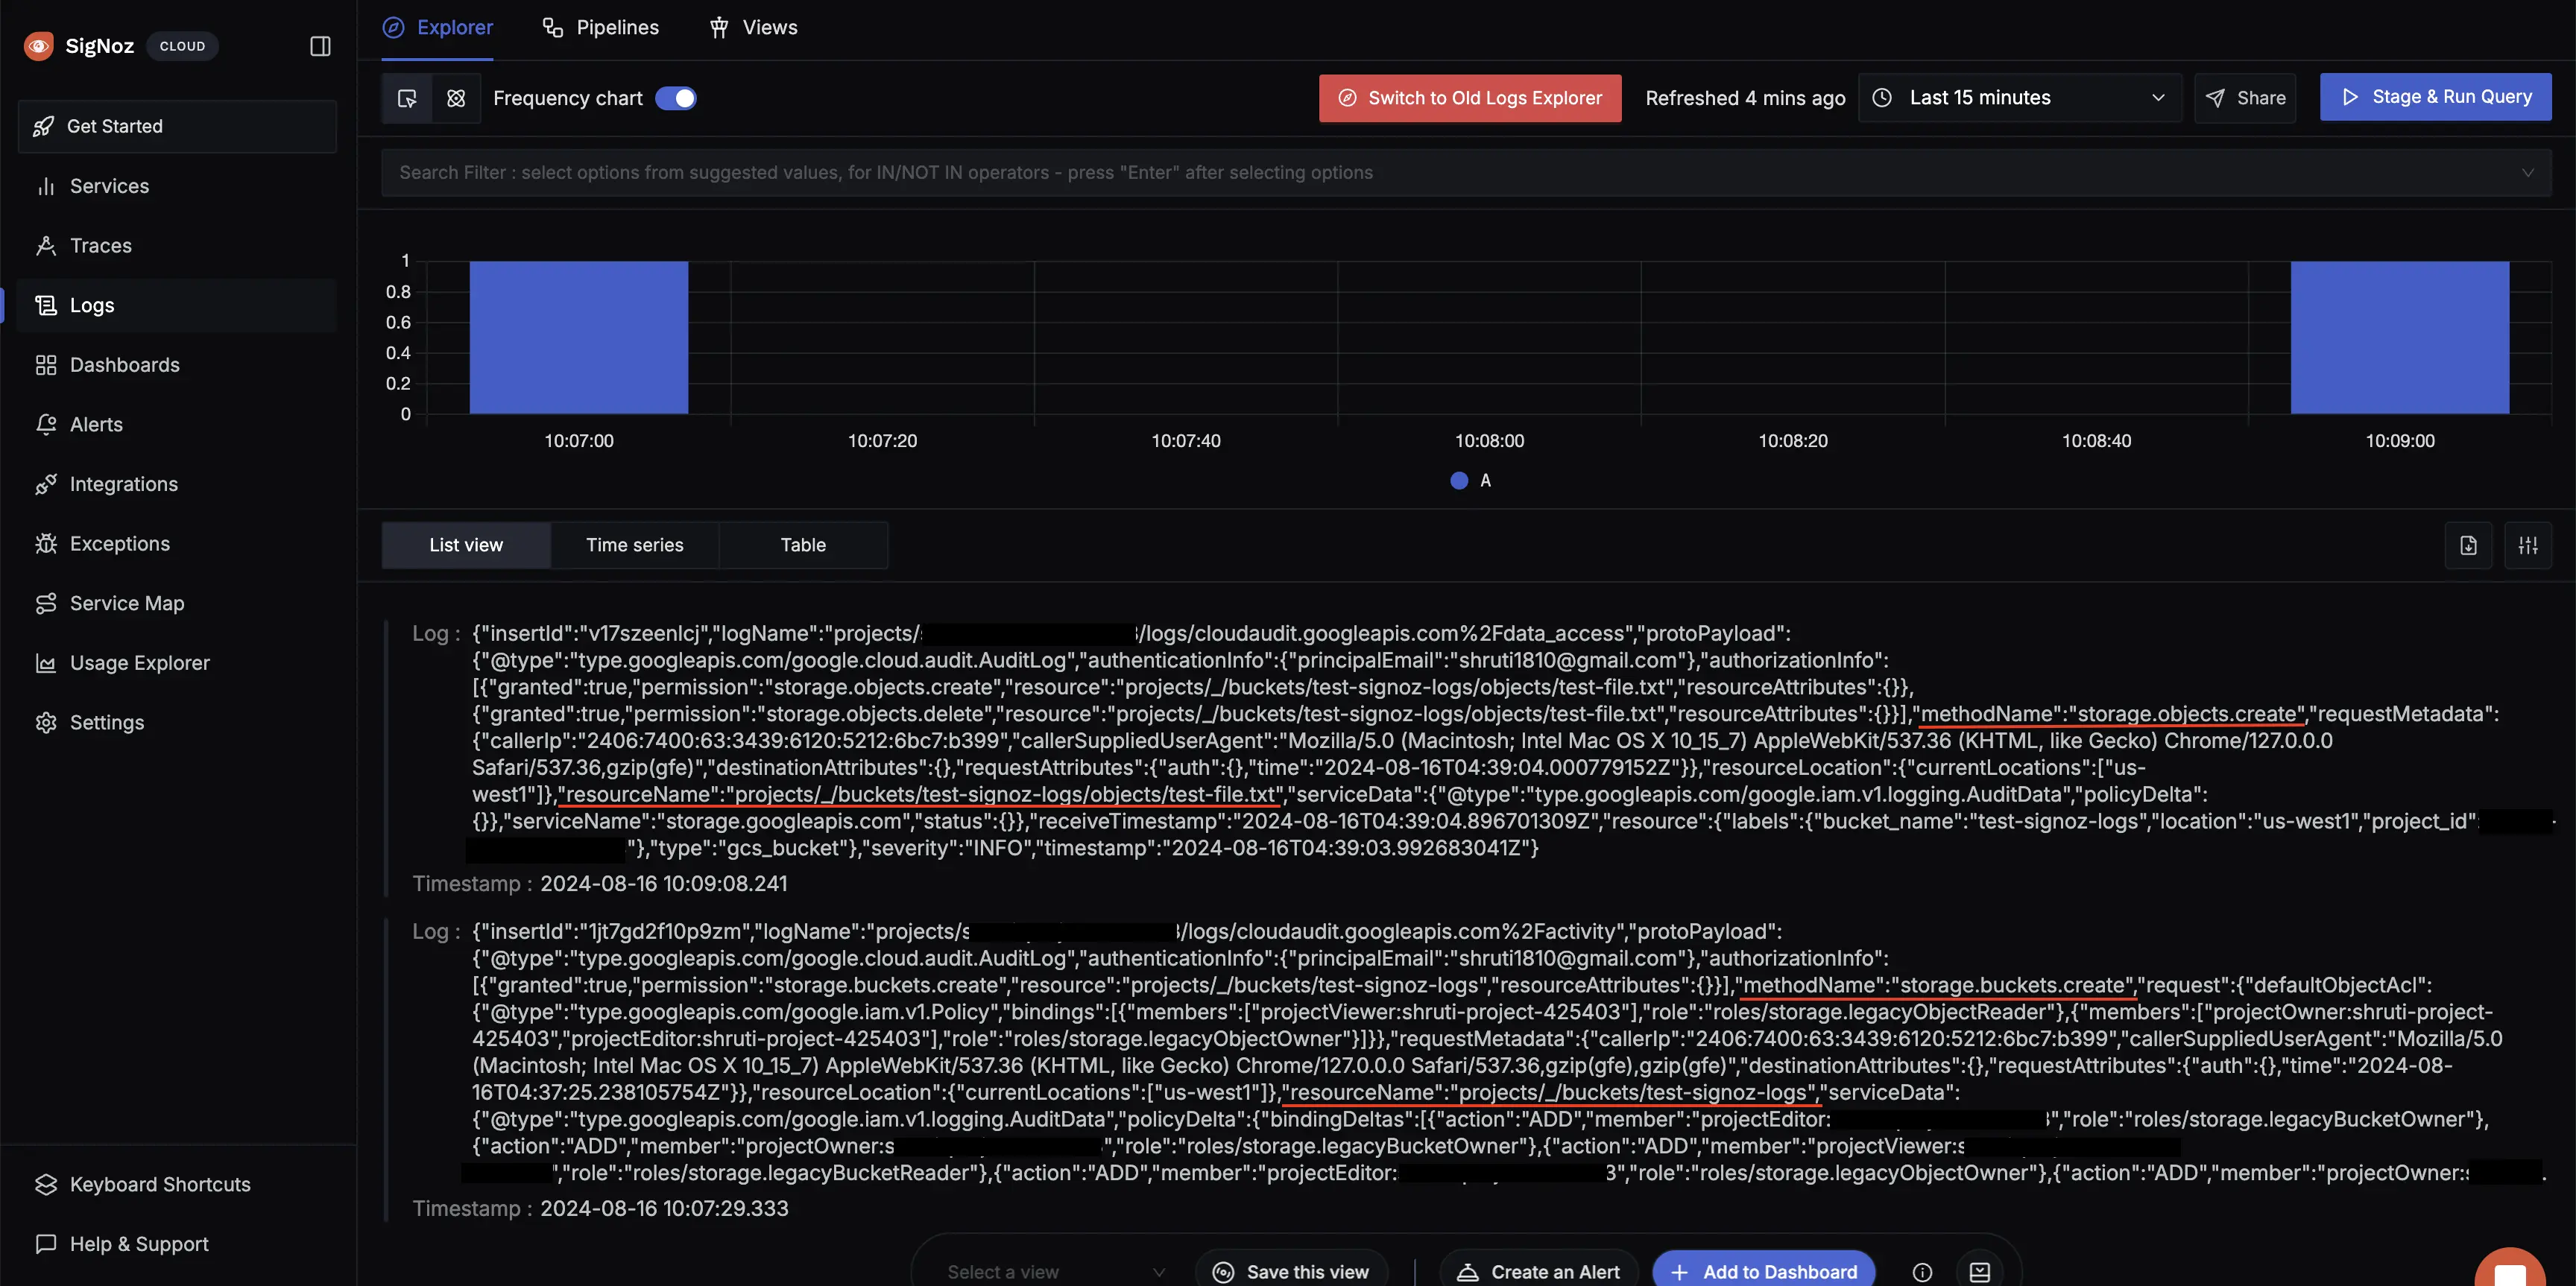Click the chart bar at 10:07:00

(x=579, y=338)
